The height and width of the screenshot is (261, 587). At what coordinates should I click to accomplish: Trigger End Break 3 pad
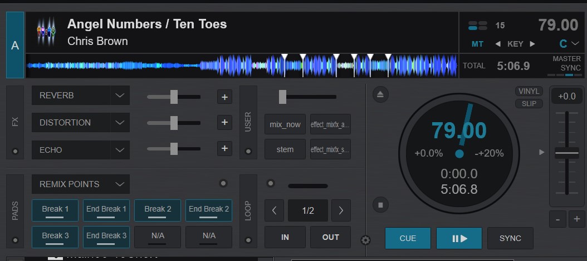point(106,237)
